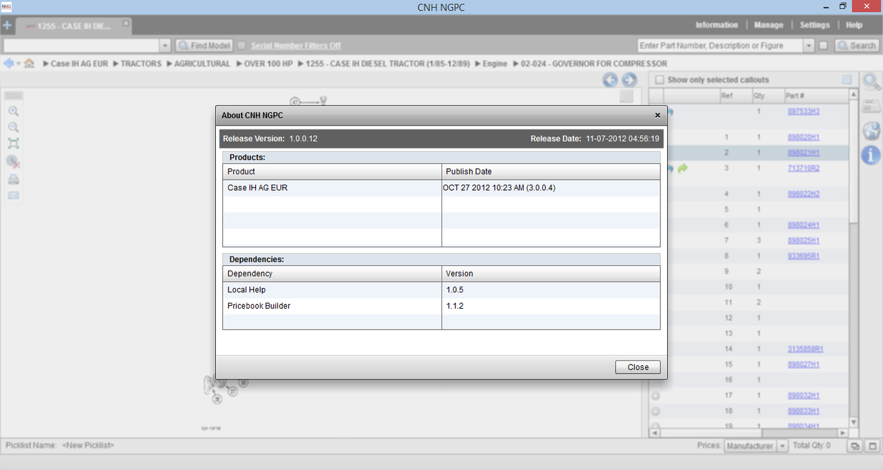Navigate to TRACTORS breadcrumb
The width and height of the screenshot is (883, 470).
141,63
